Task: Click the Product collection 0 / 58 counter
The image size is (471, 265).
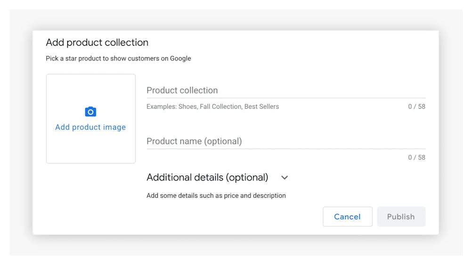Action: click(416, 106)
